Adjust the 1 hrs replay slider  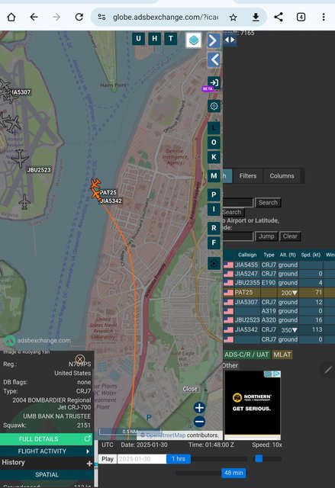pos(179,459)
